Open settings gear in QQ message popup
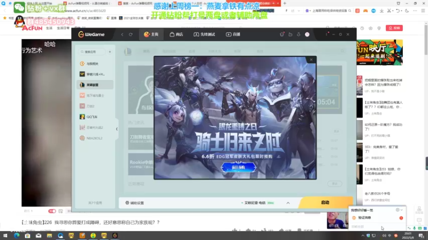 (x=398, y=210)
